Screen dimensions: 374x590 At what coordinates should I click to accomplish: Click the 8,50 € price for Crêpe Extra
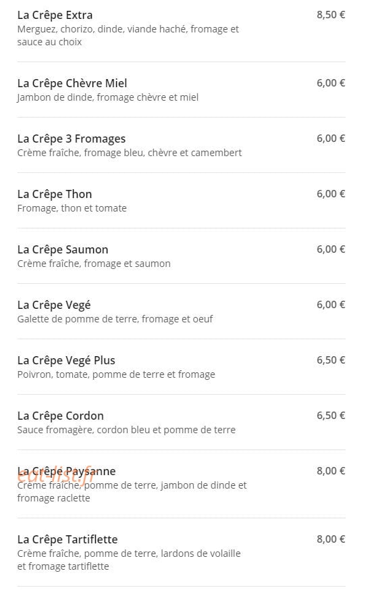click(331, 15)
